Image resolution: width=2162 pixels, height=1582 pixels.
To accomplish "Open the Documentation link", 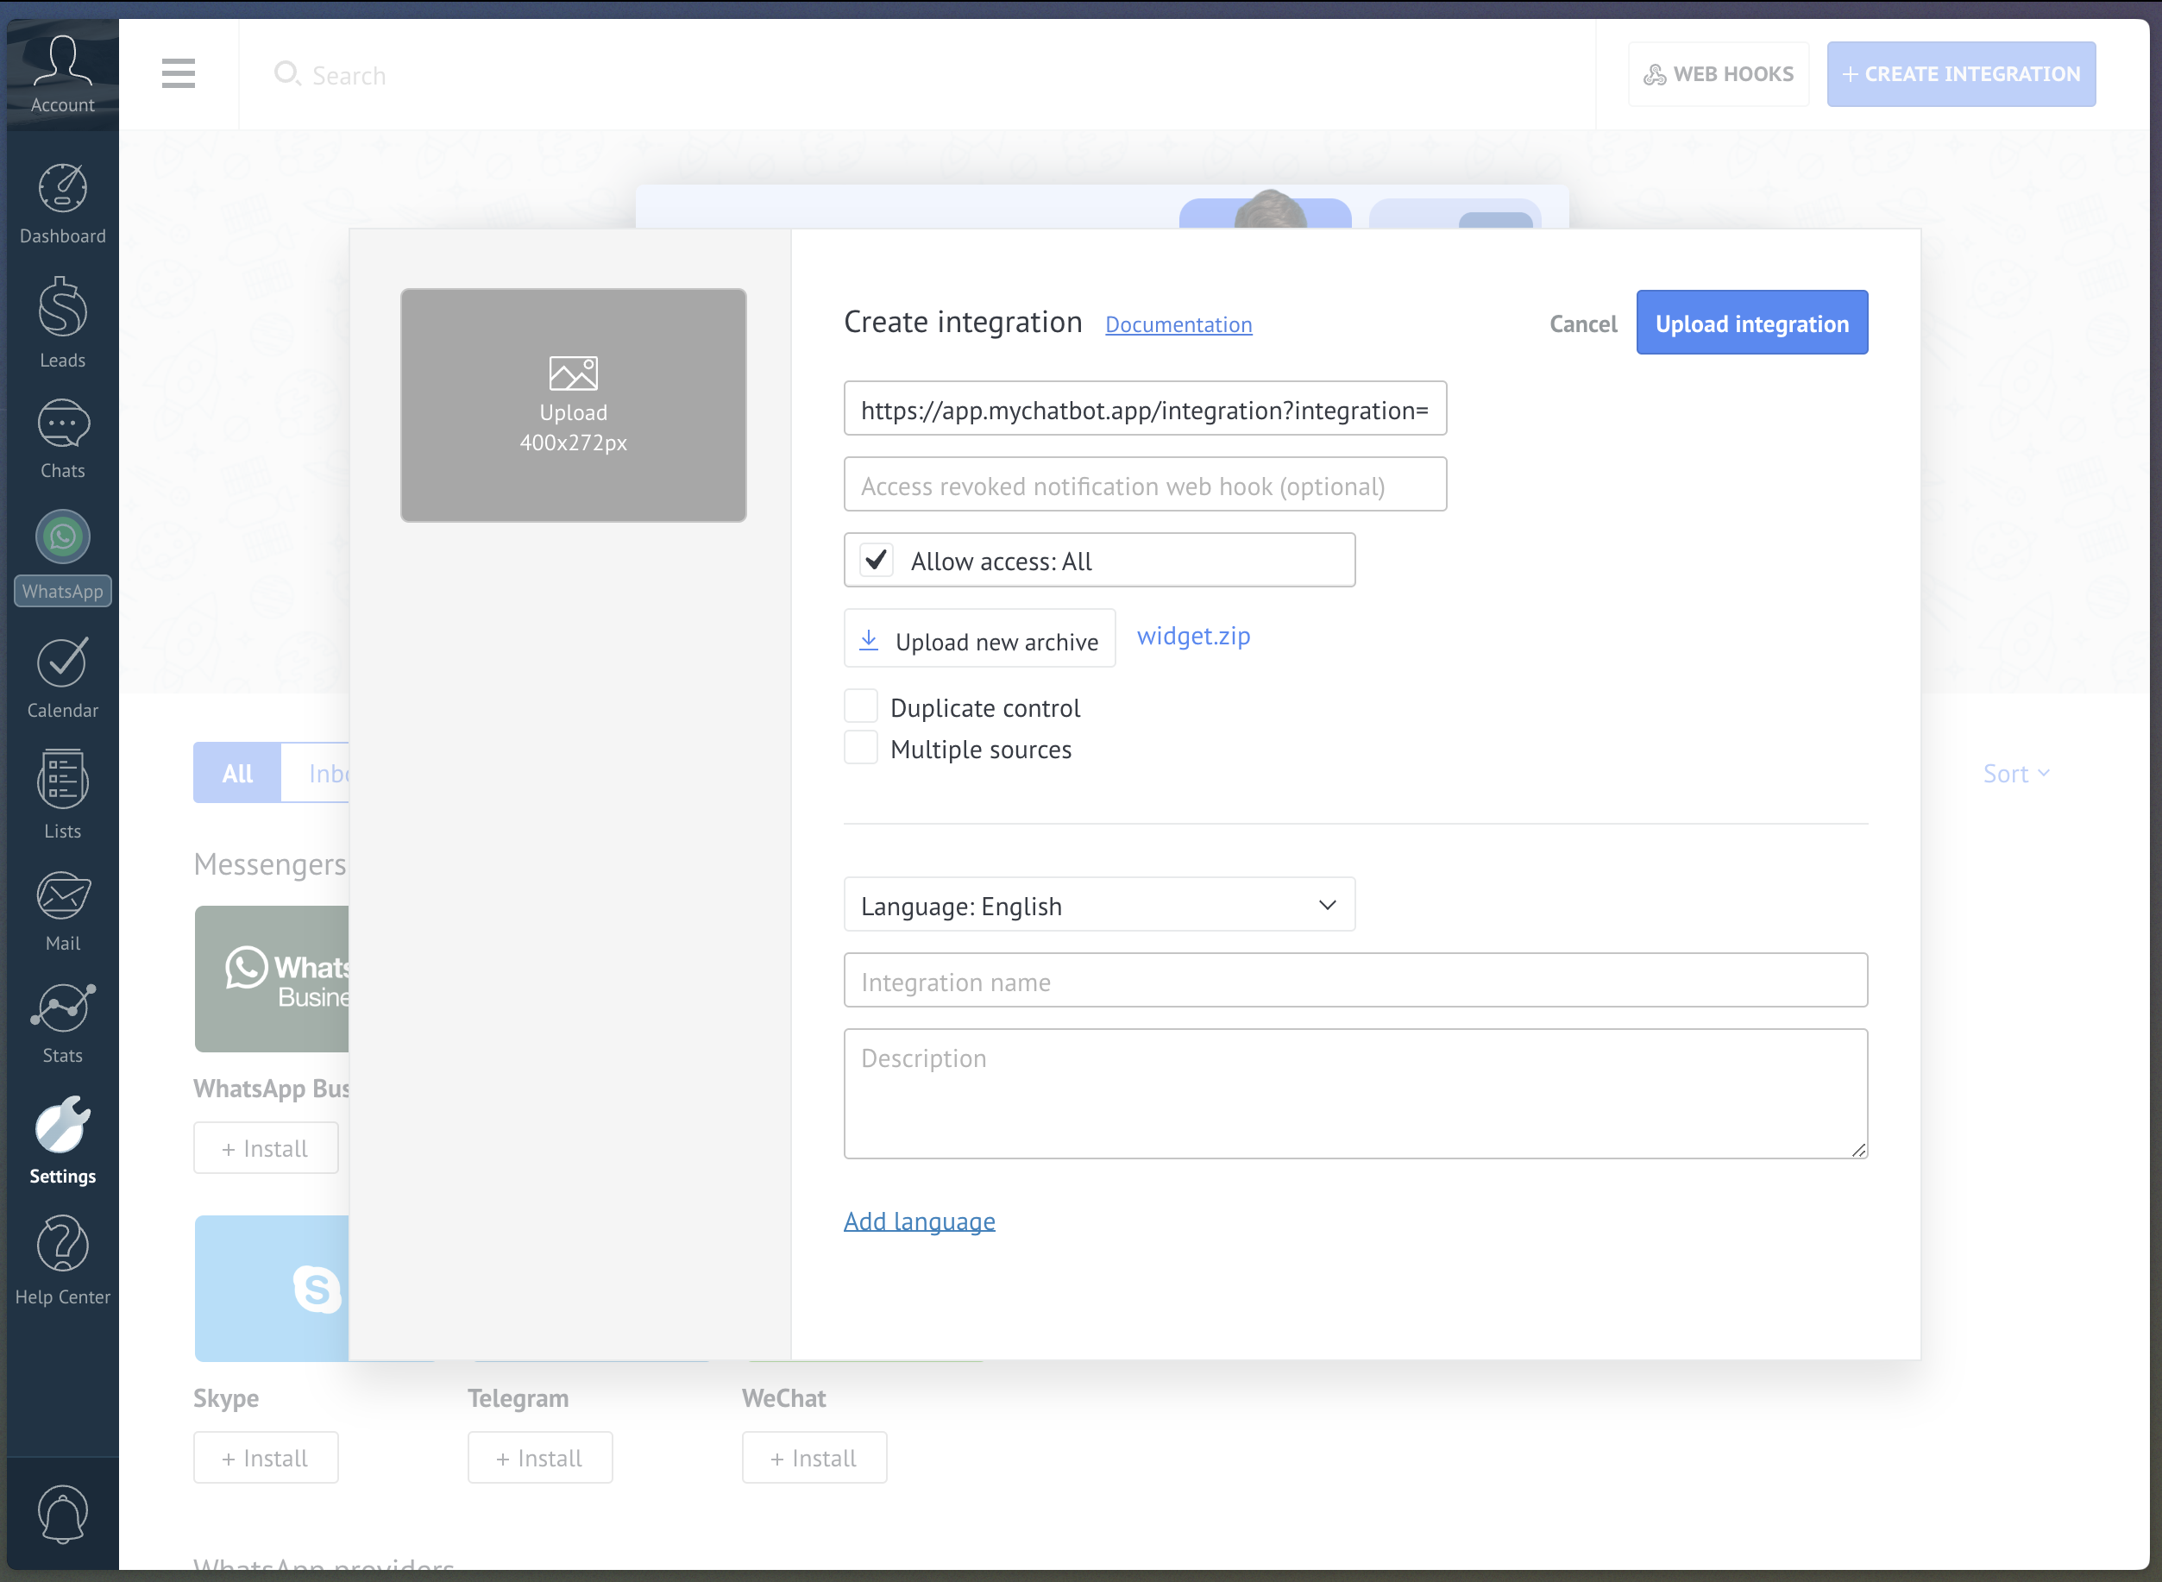I will (1178, 324).
